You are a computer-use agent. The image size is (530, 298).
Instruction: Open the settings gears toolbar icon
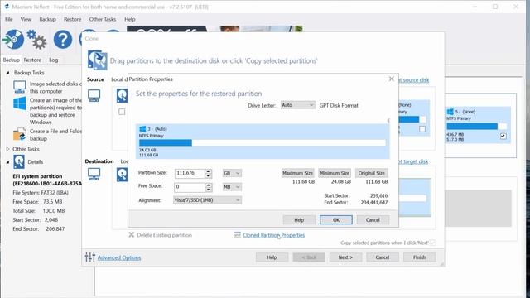tap(36, 40)
